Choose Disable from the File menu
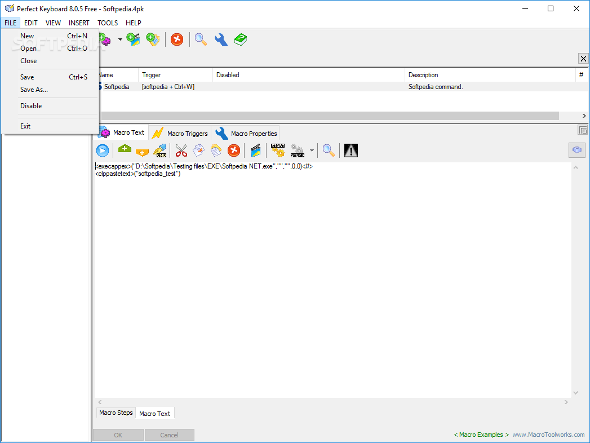This screenshot has height=443, width=590. pyautogui.click(x=50, y=106)
